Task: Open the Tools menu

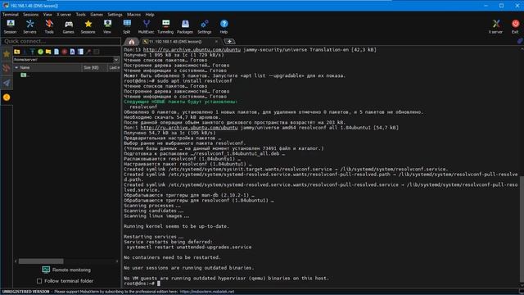Action: [x=80, y=15]
